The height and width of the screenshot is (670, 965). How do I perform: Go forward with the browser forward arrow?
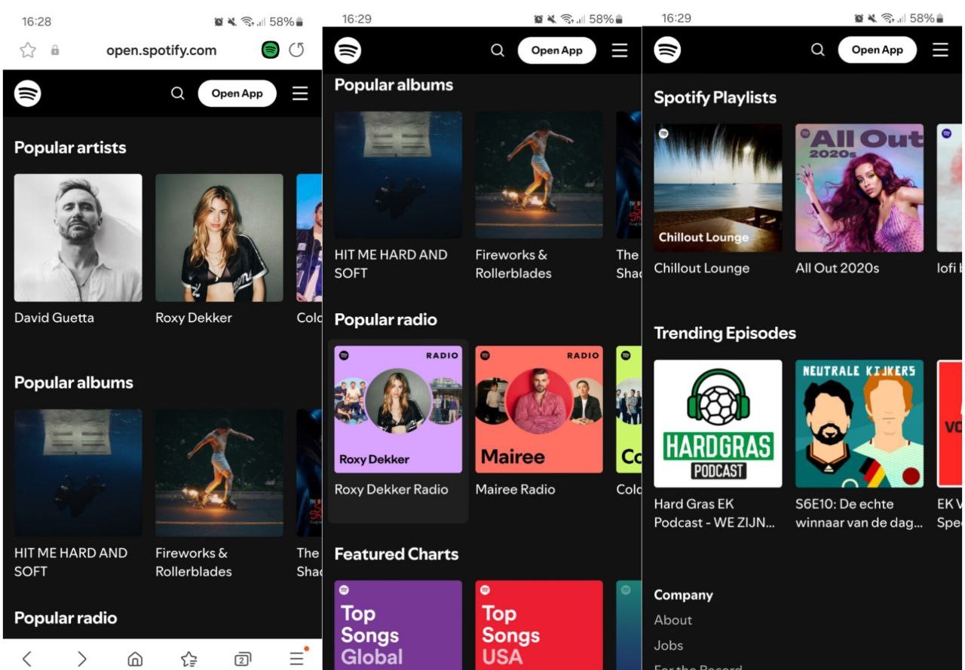(x=81, y=659)
